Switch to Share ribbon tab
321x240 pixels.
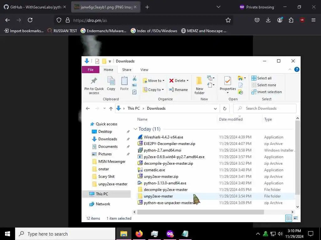pos(127,70)
